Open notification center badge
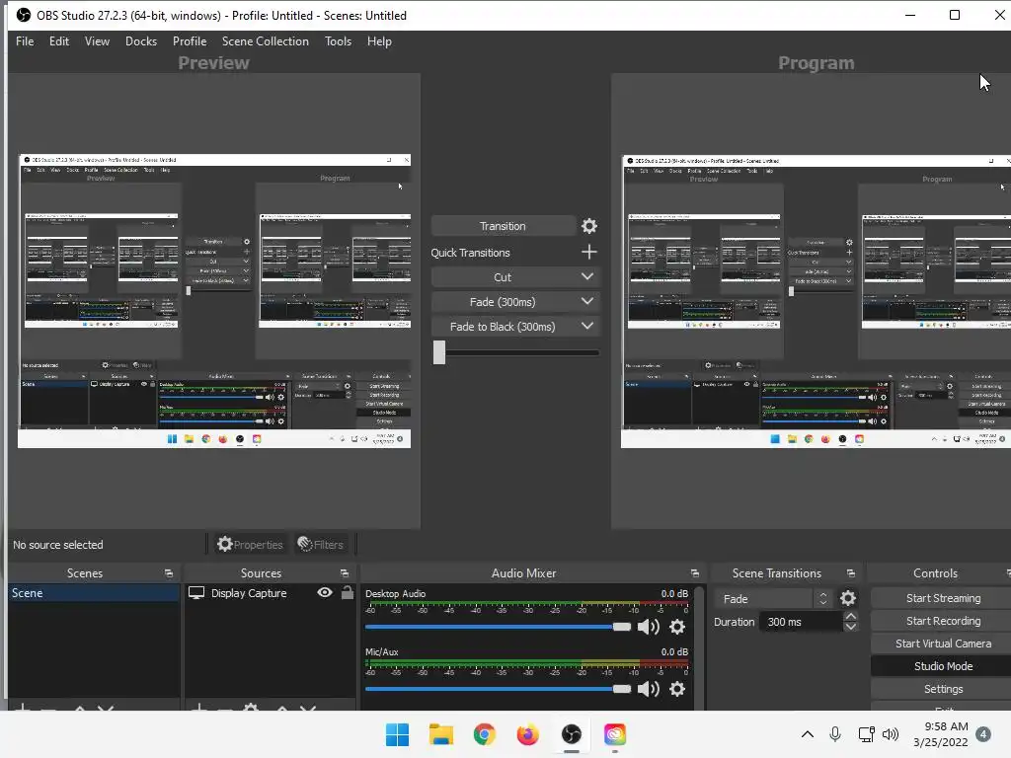Viewport: 1011px width, 758px height. coord(983,734)
